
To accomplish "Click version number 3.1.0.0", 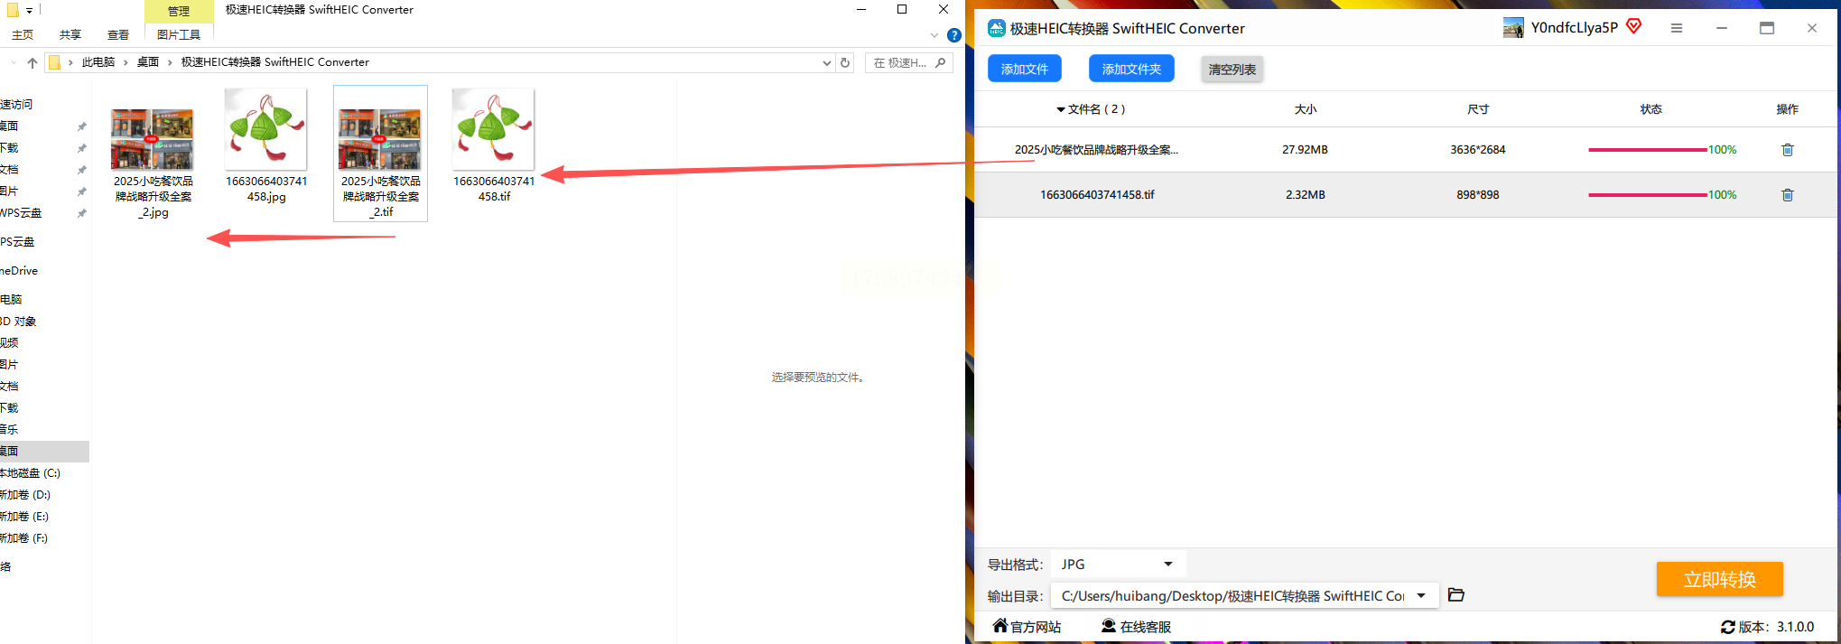I will (x=1795, y=627).
